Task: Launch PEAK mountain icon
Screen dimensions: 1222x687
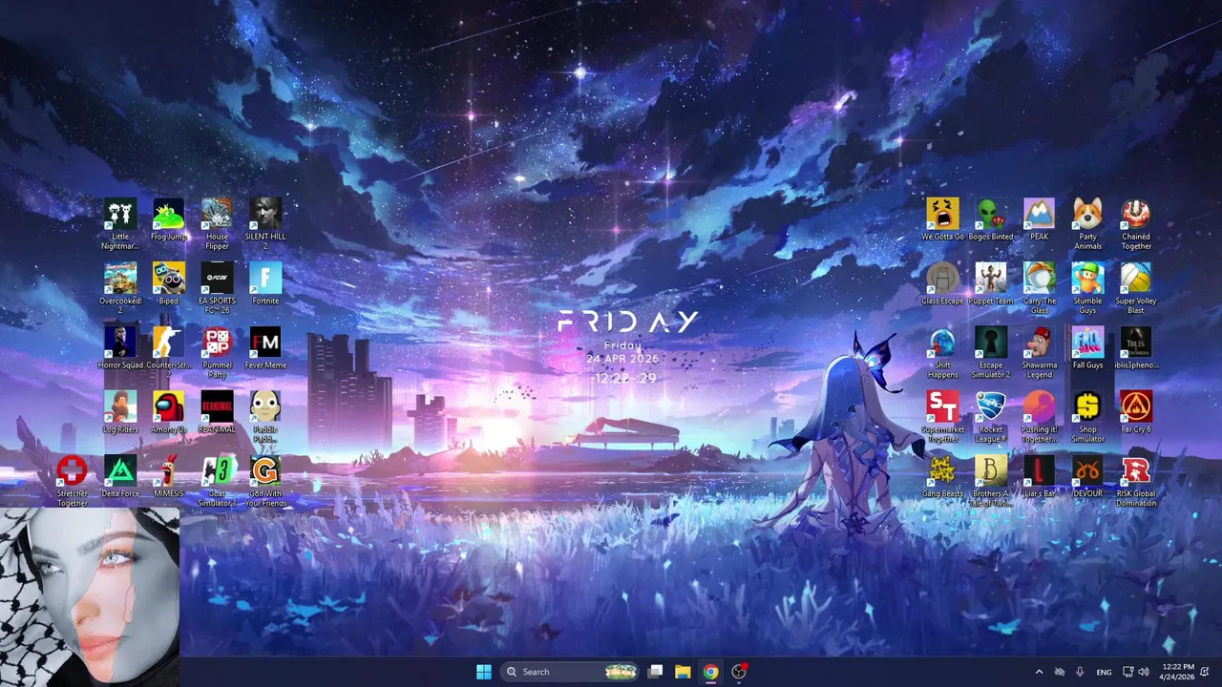Action: [1039, 219]
